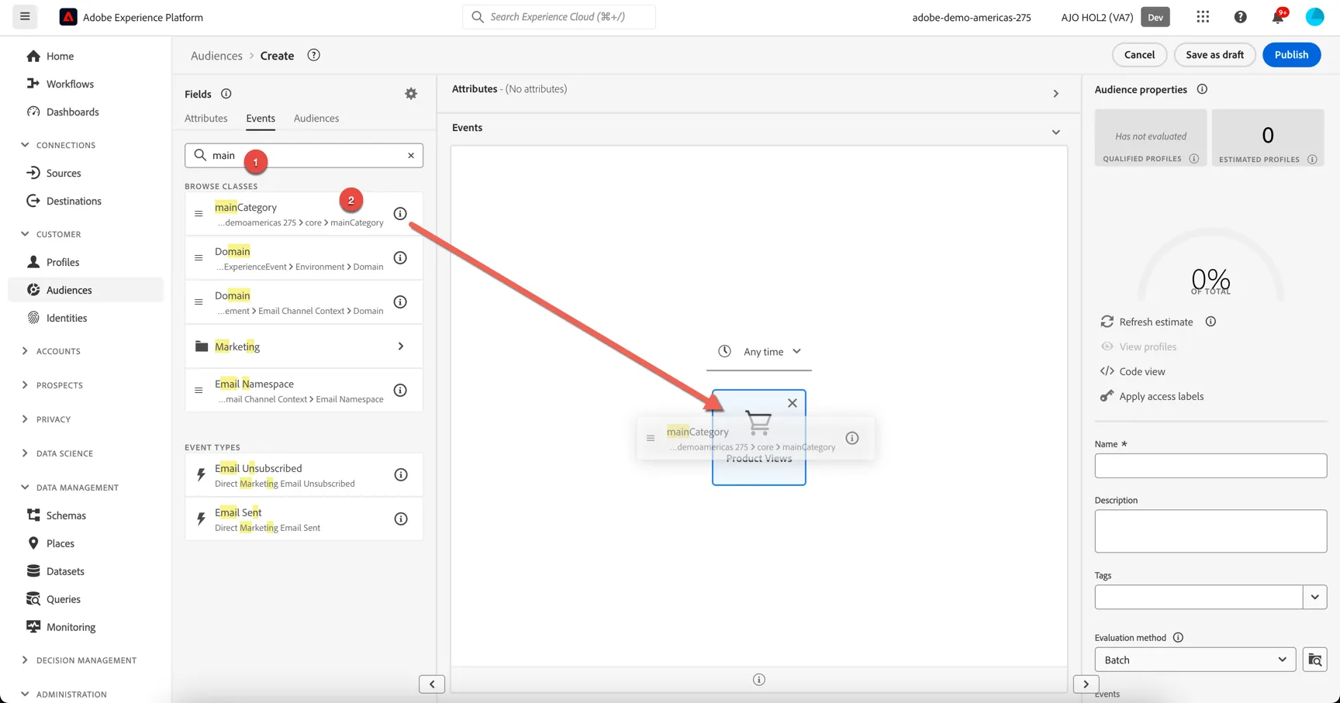Click the Search Experience Cloud box

(559, 16)
